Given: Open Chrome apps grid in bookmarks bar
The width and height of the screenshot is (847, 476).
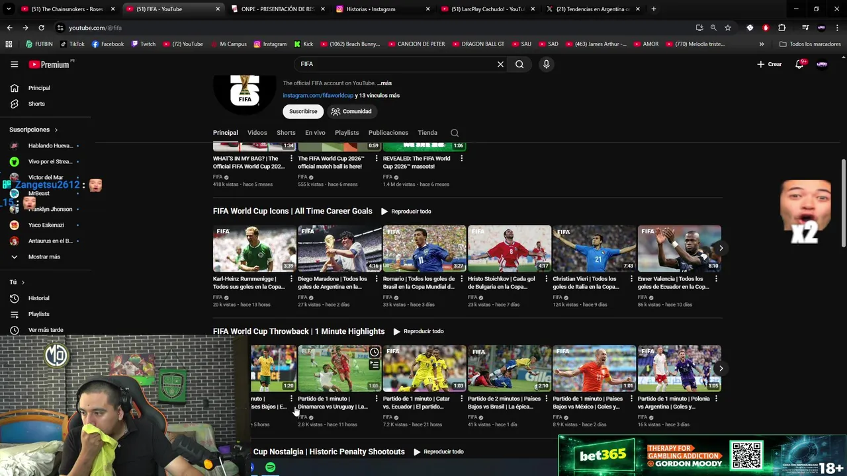Looking at the screenshot, I should coord(9,44).
